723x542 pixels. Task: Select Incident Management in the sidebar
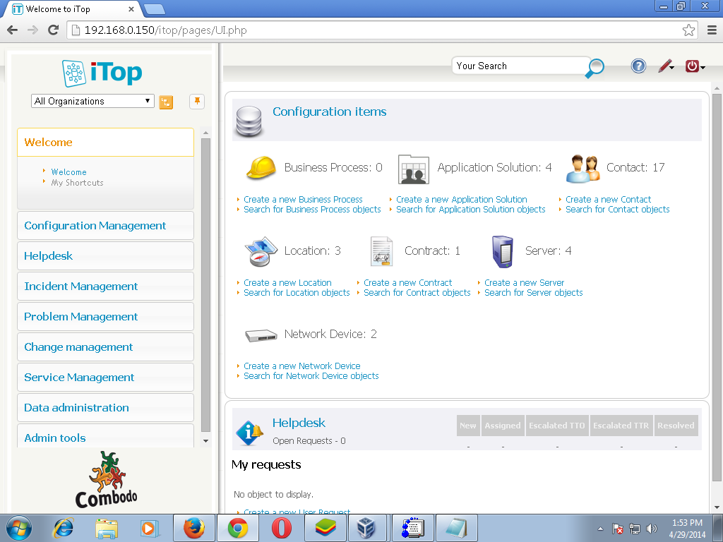click(x=79, y=286)
